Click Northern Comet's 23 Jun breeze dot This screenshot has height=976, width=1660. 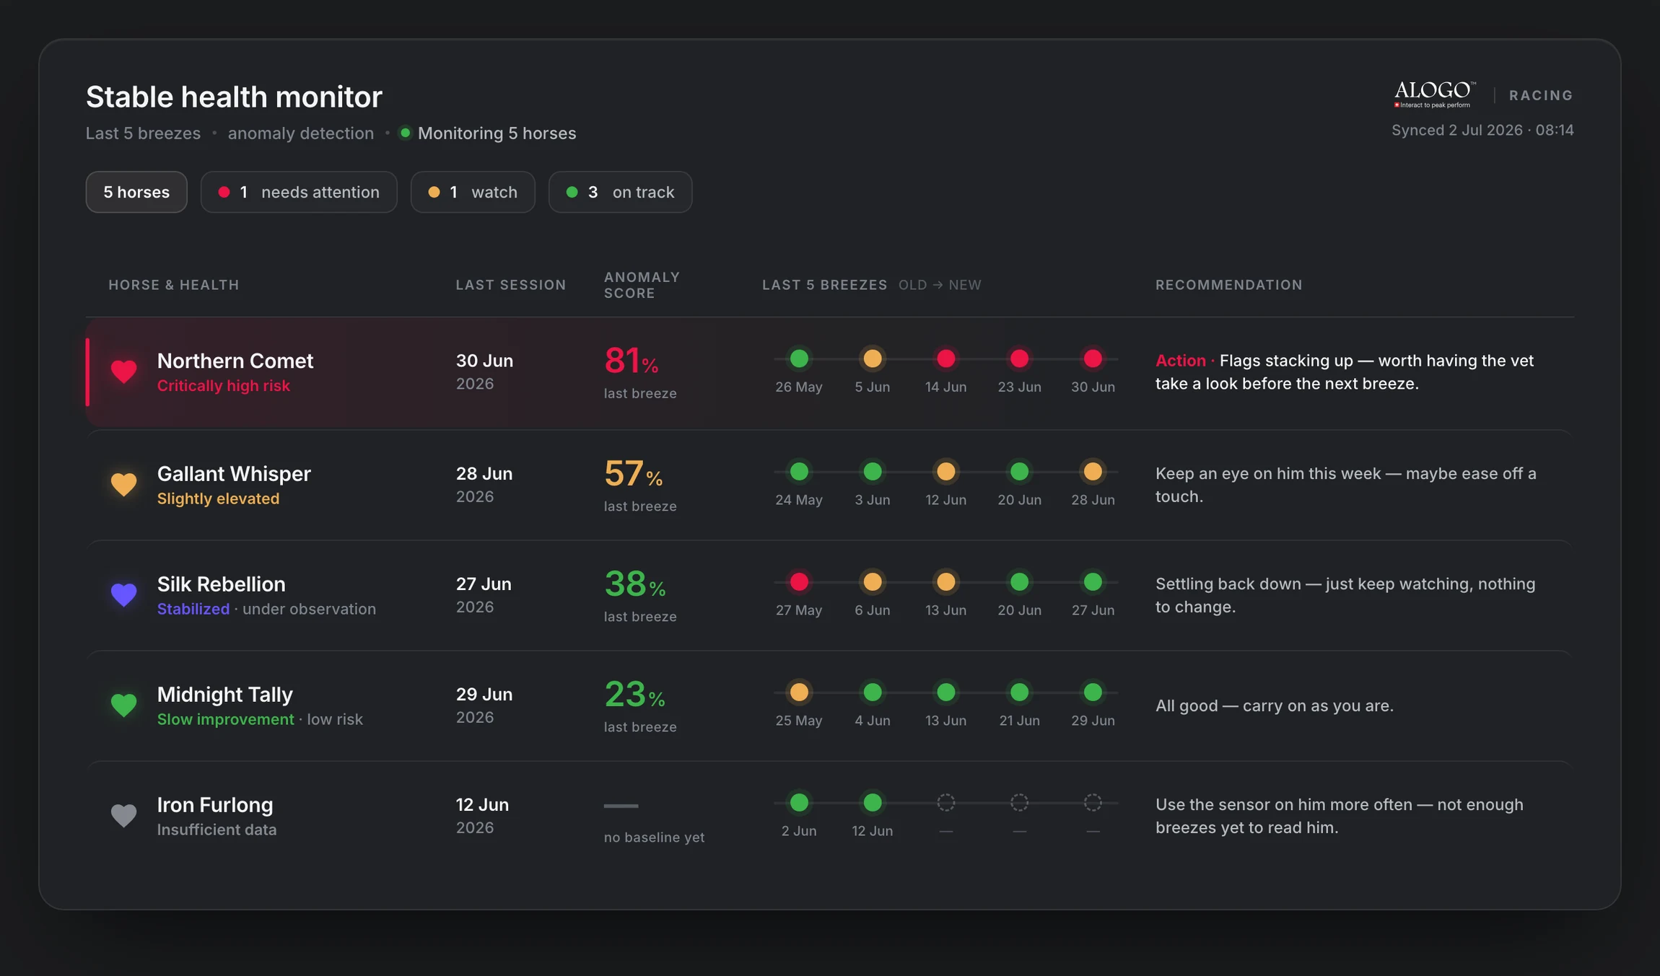tap(1020, 359)
